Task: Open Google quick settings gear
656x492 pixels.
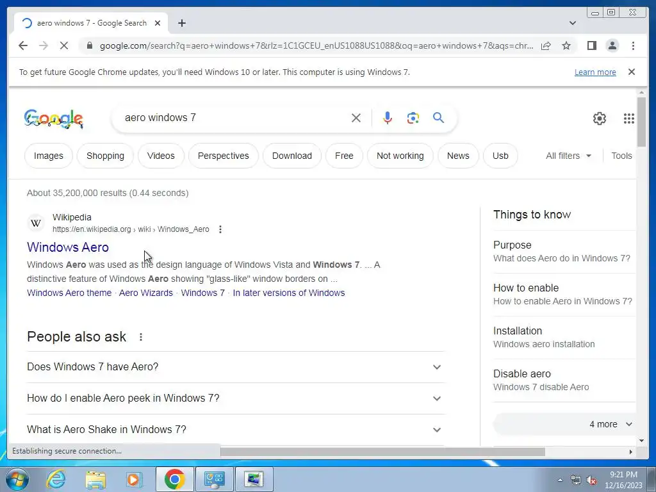Action: pyautogui.click(x=600, y=119)
